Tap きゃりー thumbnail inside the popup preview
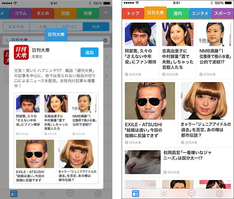This screenshot has width=234, height=199. pos(77,154)
